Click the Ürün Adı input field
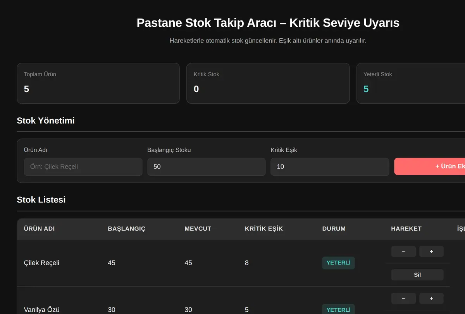465x314 pixels. (83, 166)
